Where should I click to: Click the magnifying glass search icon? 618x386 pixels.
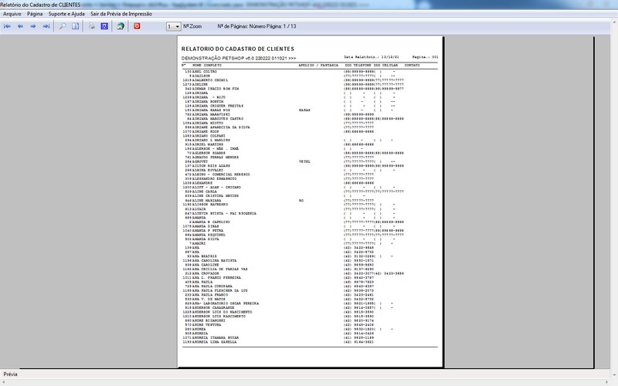click(x=63, y=26)
